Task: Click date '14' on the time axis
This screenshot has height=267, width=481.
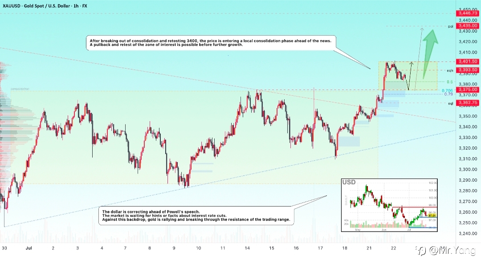Action: click(x=247, y=248)
